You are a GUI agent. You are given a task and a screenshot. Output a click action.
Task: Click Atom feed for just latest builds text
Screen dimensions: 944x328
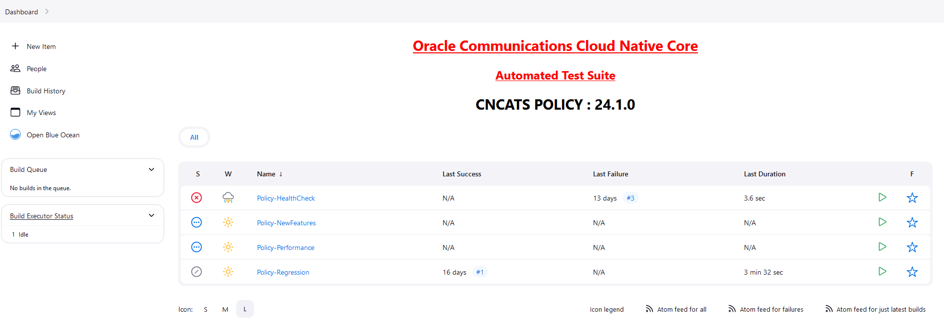point(881,309)
